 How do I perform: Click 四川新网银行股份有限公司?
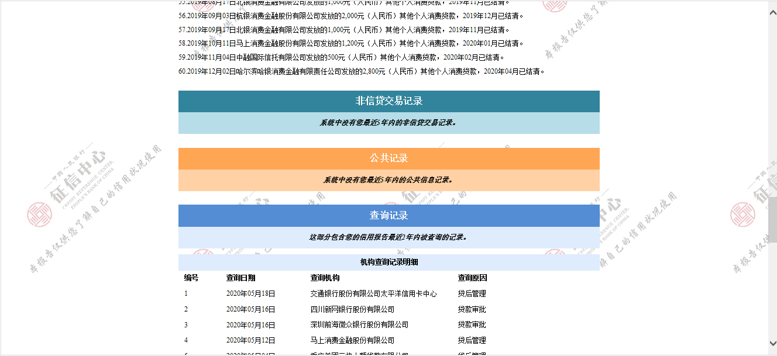pos(352,309)
